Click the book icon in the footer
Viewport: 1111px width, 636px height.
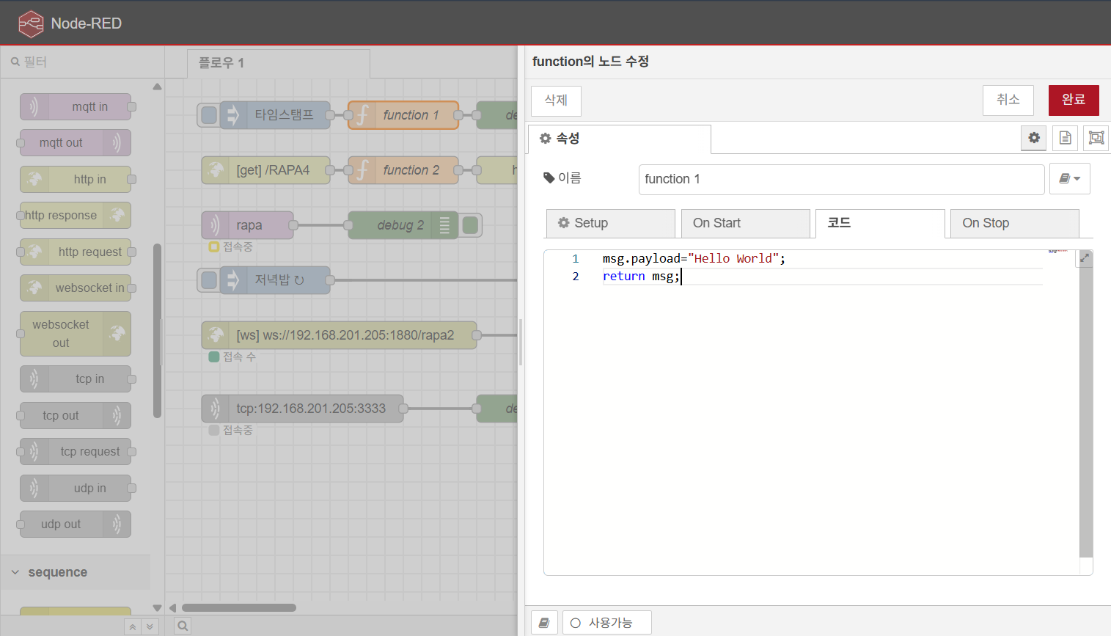pyautogui.click(x=544, y=623)
